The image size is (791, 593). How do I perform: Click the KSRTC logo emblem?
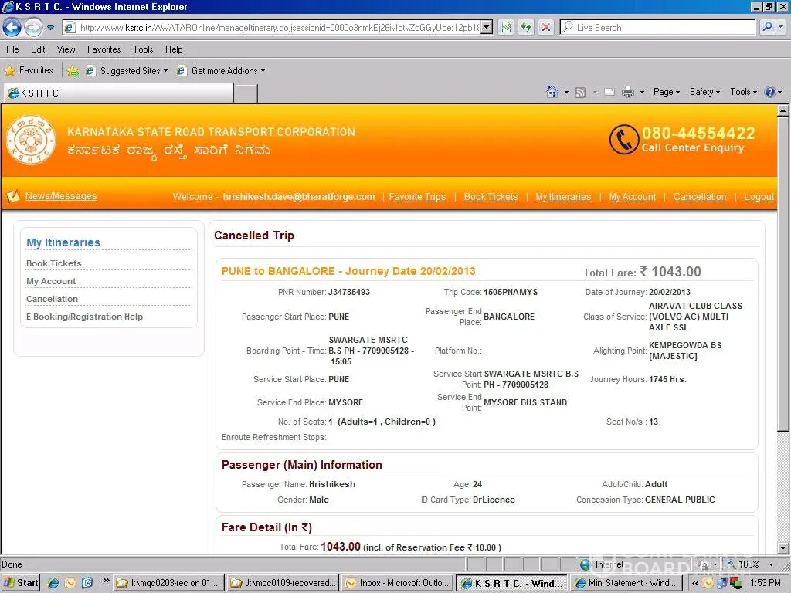point(31,141)
